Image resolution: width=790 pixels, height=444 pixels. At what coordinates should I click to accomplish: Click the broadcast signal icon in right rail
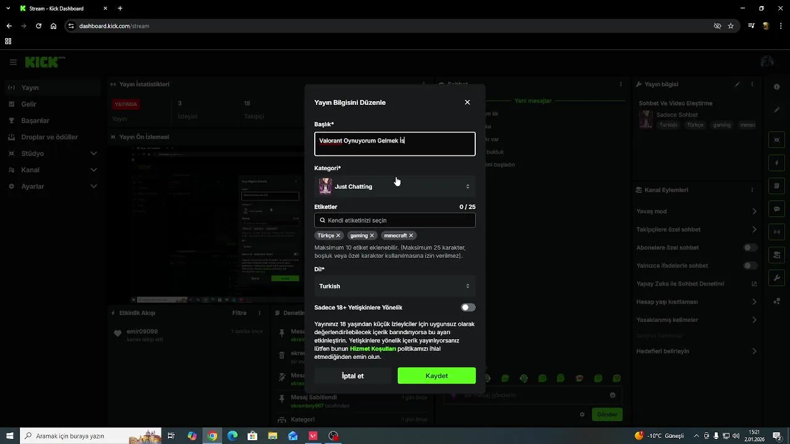click(x=776, y=232)
